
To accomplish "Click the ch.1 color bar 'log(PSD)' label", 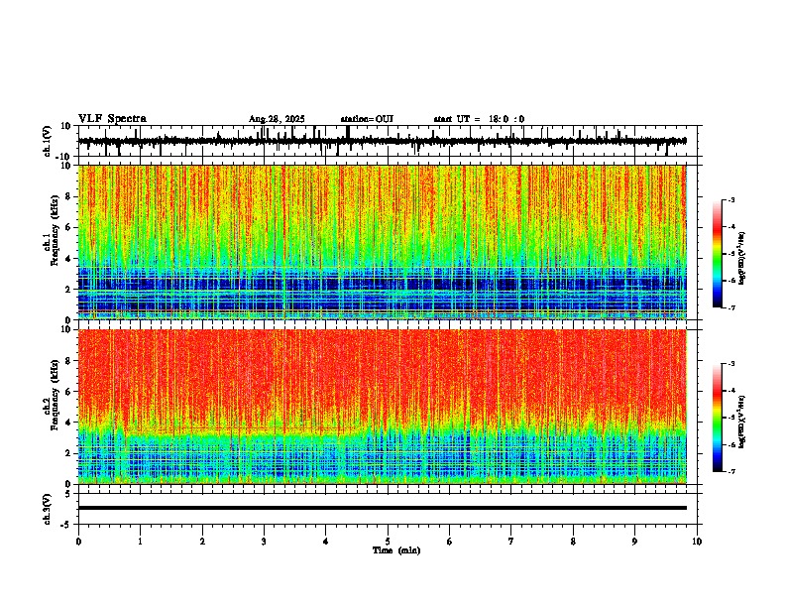I will 741,258.
